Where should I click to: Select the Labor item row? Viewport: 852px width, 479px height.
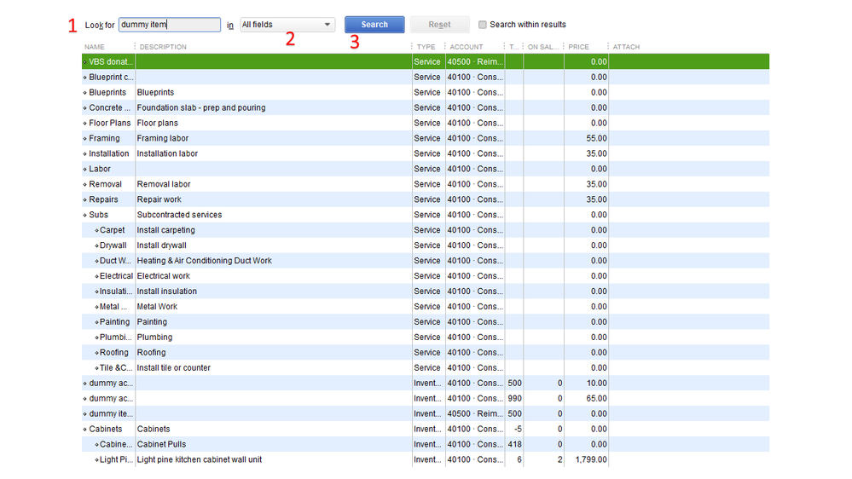pos(426,169)
